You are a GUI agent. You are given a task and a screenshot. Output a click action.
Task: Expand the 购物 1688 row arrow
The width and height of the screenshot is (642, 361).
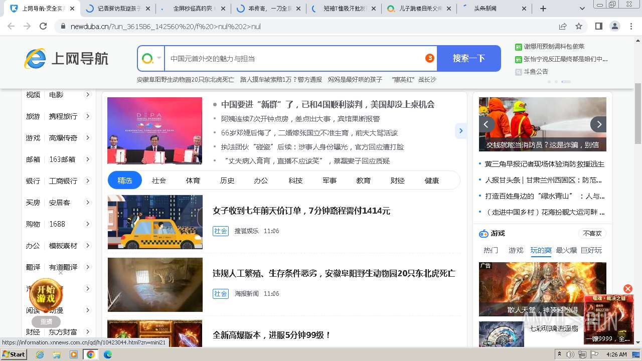tap(88, 224)
